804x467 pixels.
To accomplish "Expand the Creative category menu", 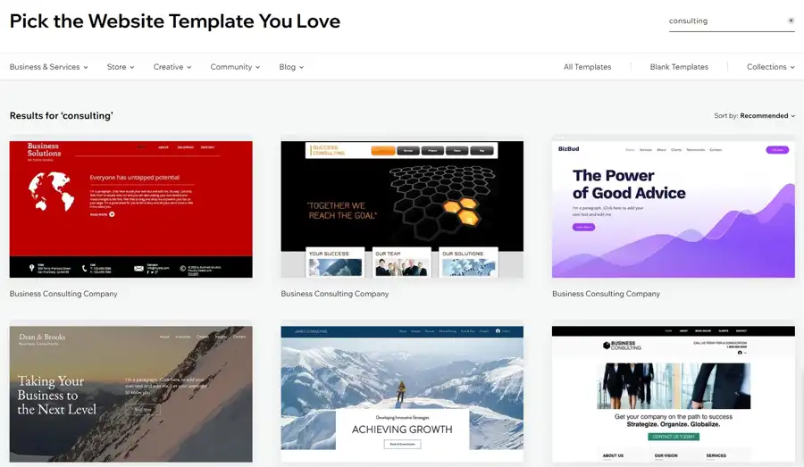I will (x=172, y=67).
